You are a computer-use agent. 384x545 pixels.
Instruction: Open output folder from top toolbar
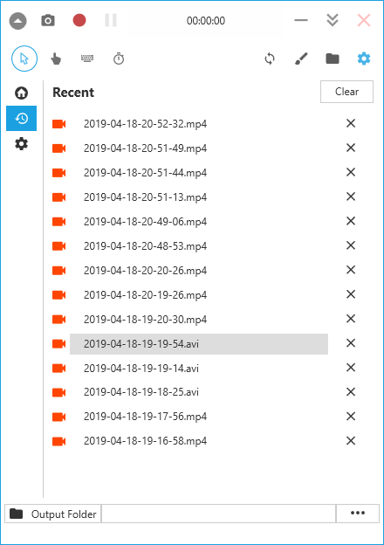(x=333, y=59)
